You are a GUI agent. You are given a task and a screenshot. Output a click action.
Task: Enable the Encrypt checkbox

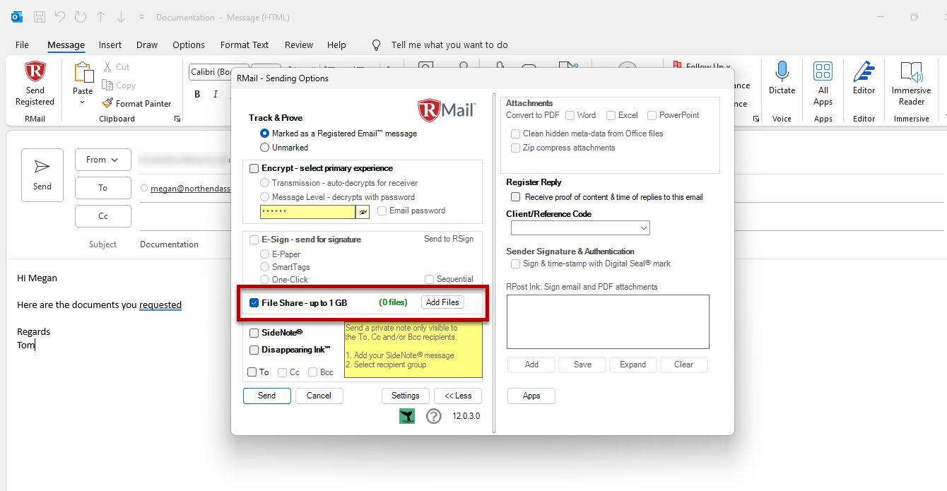(x=254, y=168)
